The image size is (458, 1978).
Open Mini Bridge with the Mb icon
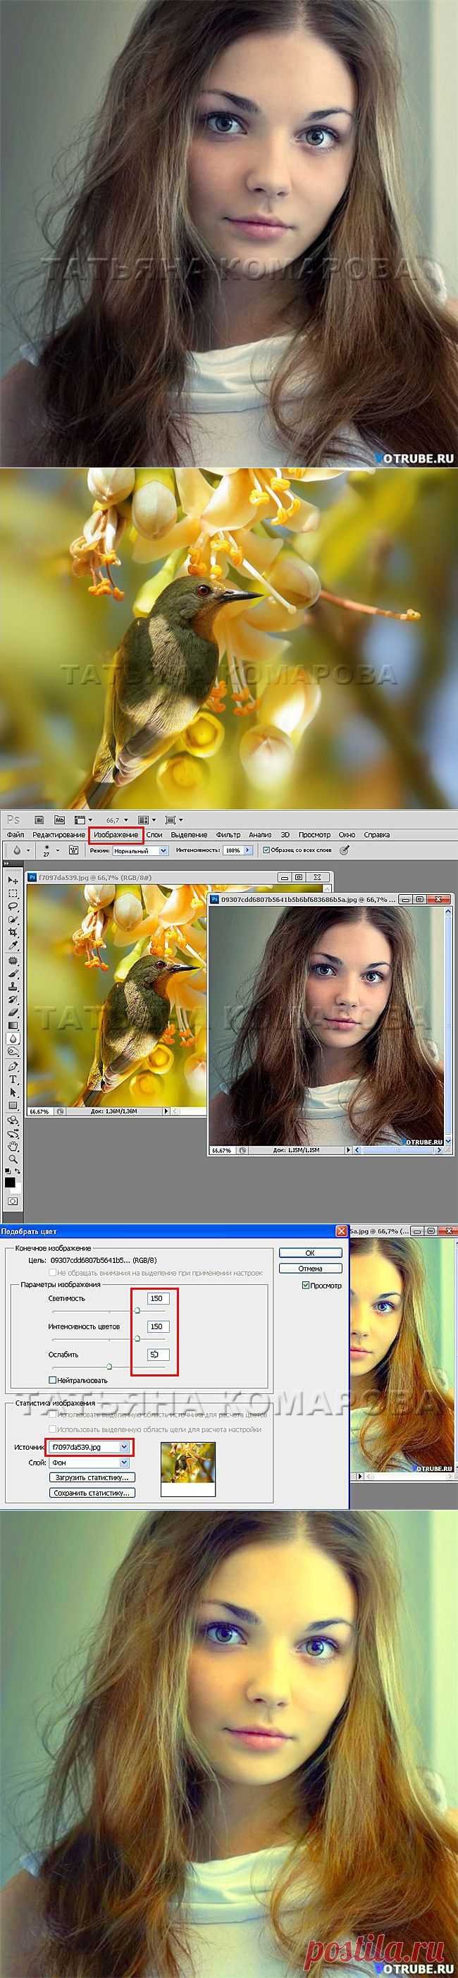[59, 819]
